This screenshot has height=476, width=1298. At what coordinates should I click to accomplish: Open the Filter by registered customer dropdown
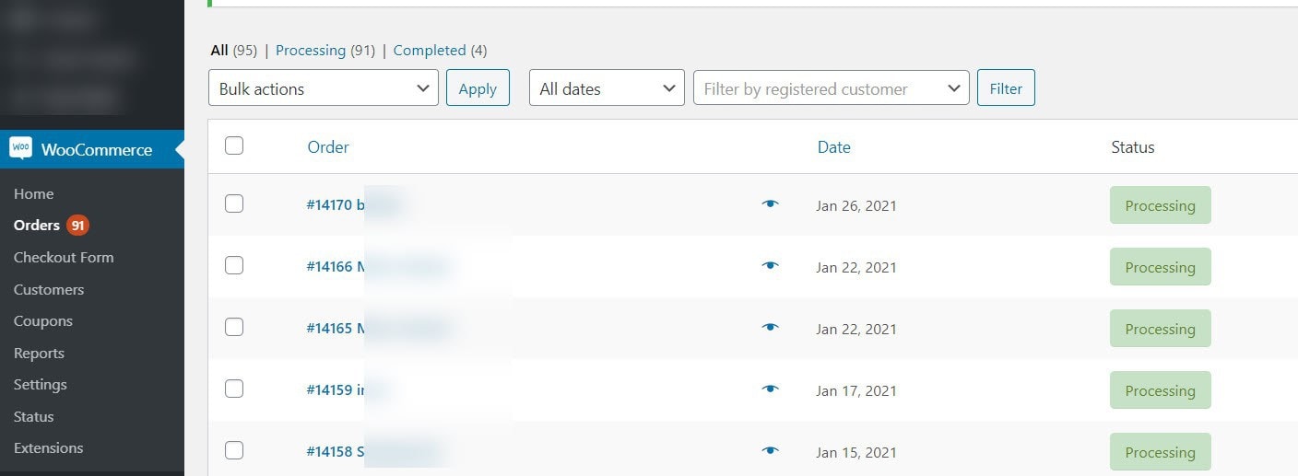coord(831,88)
